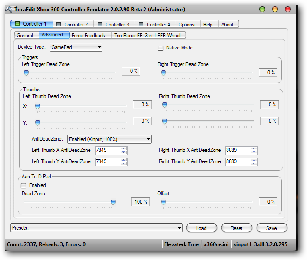Click the Axis To D-Pad Dead Zone slider
The height and width of the screenshot is (260, 307).
point(69,202)
